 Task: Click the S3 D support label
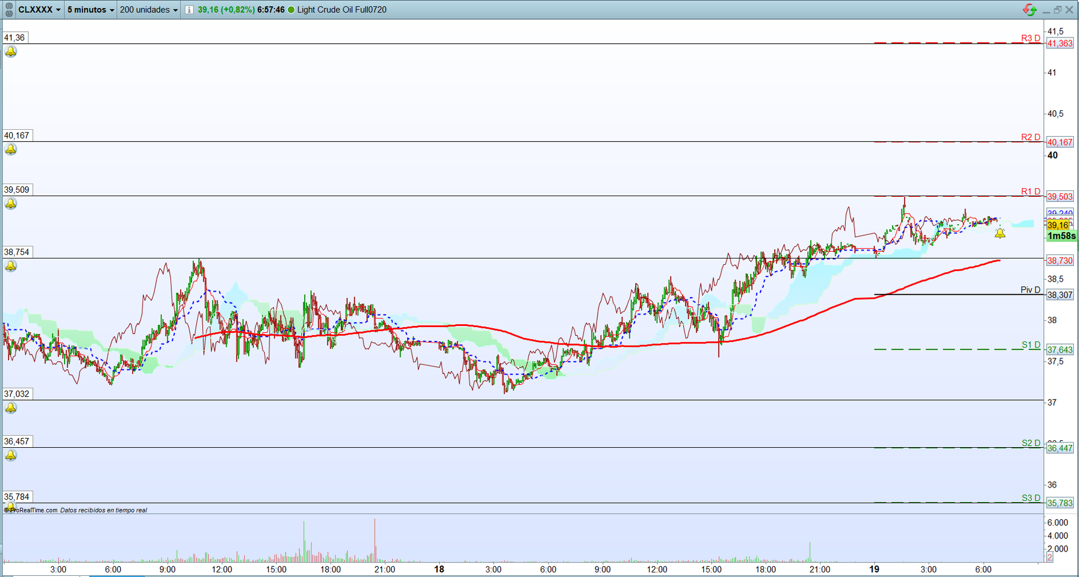pyautogui.click(x=1031, y=498)
